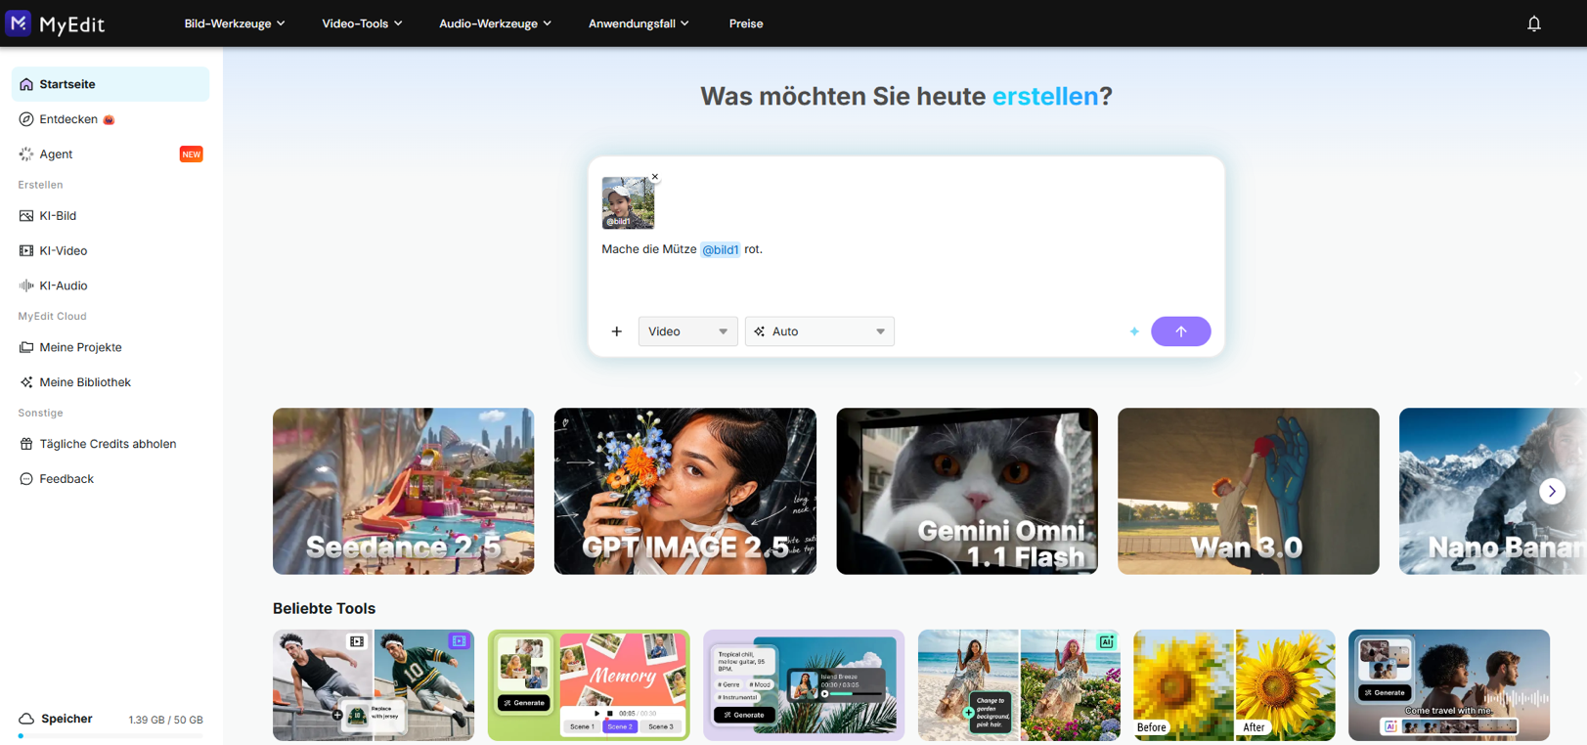This screenshot has width=1587, height=745.
Task: Open the Preise page
Action: 746,23
